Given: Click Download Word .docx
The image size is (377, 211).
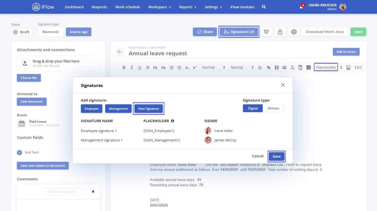Looking at the screenshot, I should [x=325, y=32].
